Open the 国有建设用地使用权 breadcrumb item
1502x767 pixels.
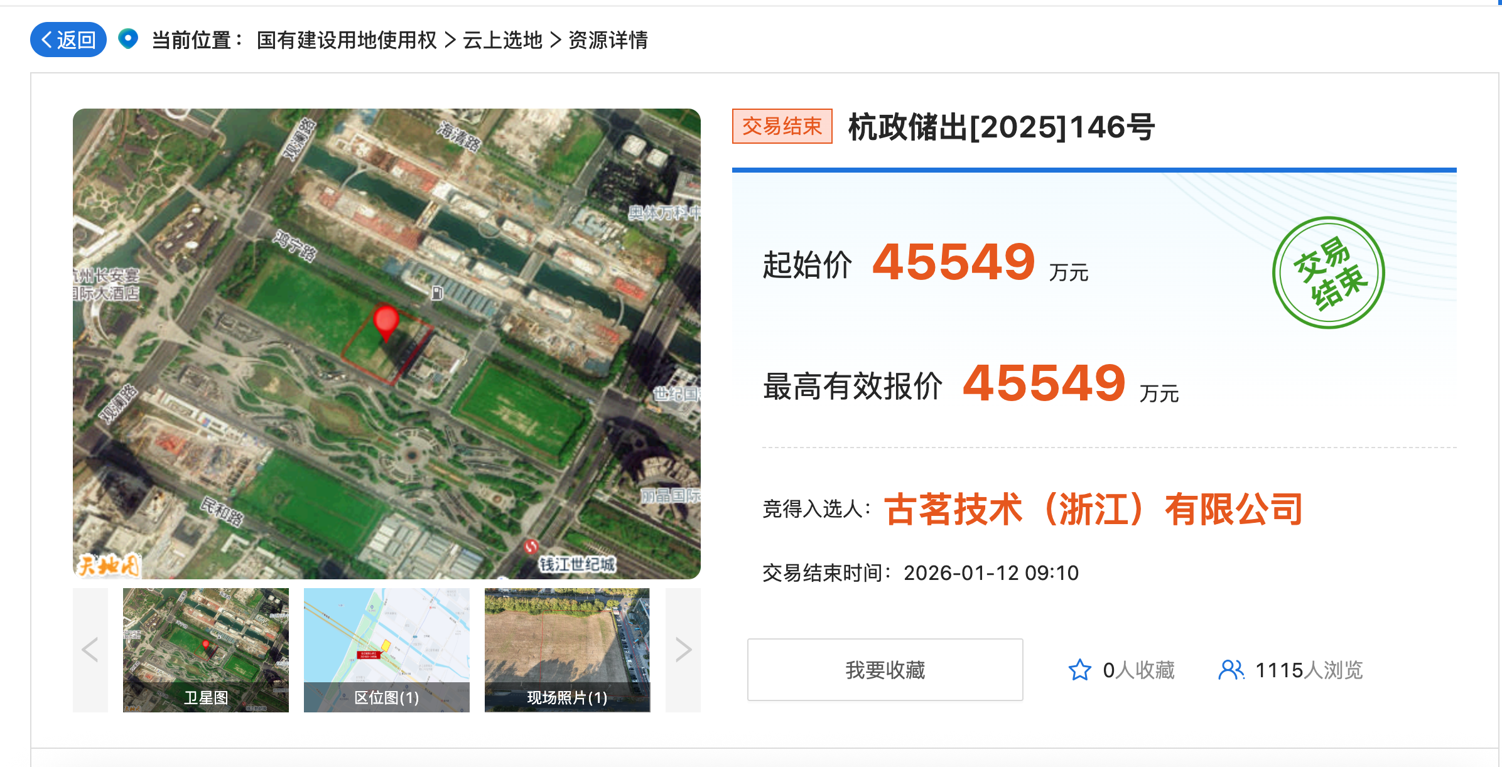[345, 40]
